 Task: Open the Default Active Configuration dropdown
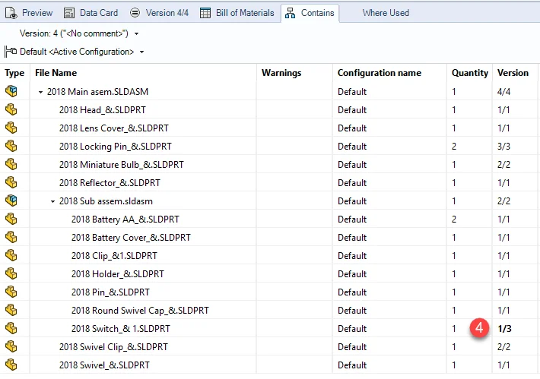[142, 52]
